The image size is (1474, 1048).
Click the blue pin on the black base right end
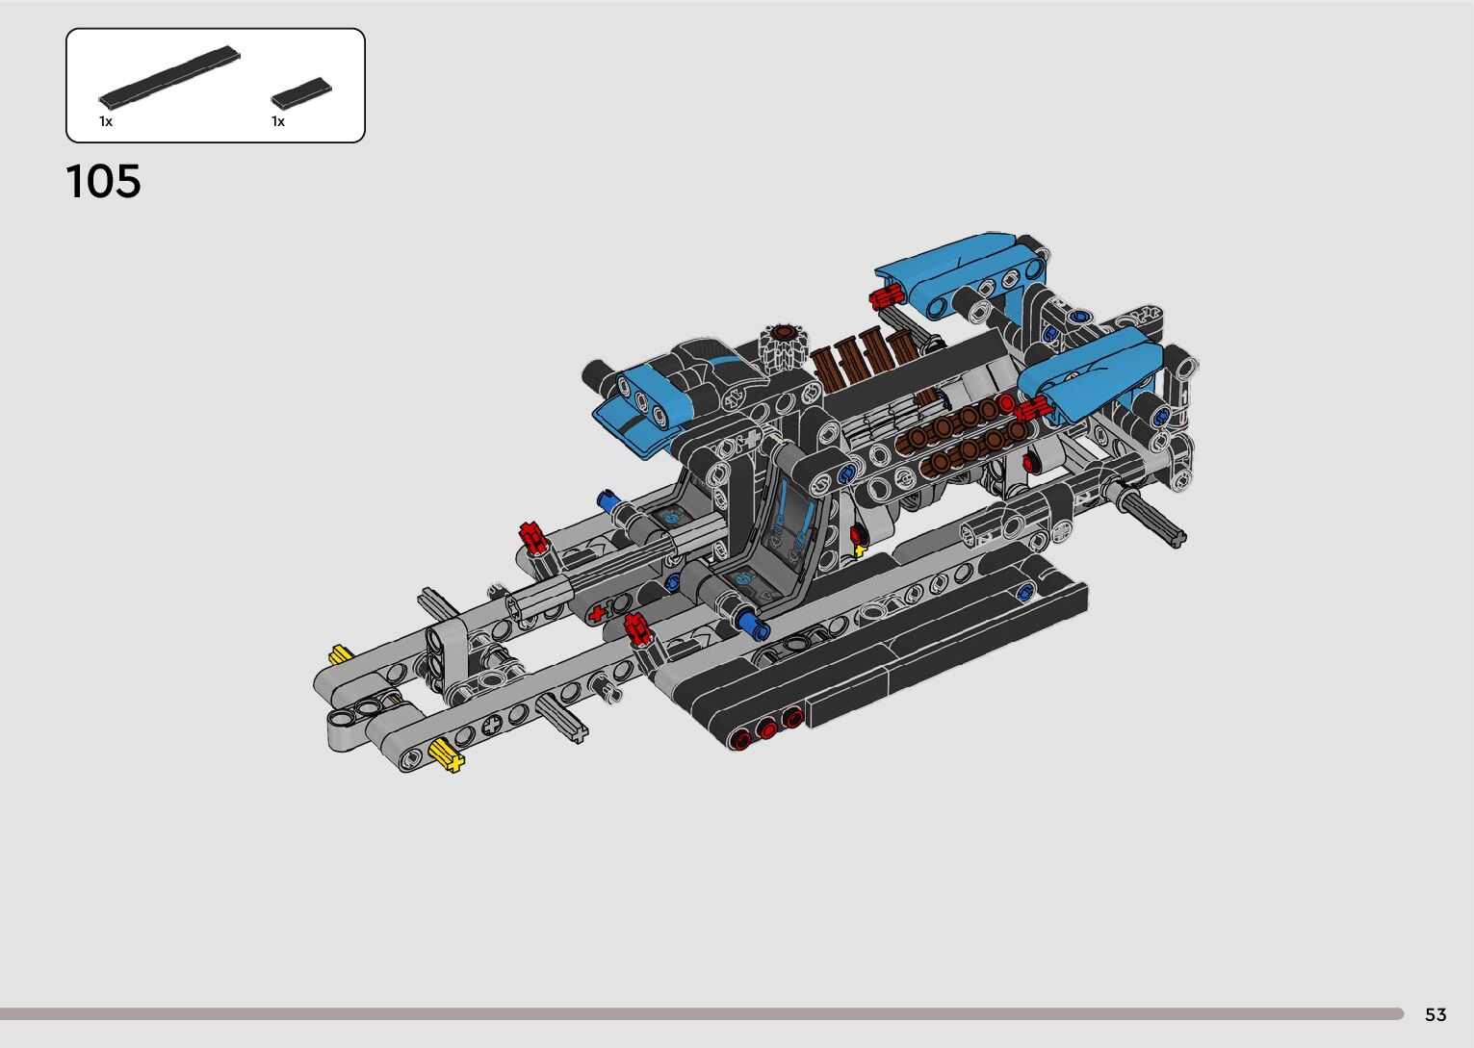(x=1026, y=592)
